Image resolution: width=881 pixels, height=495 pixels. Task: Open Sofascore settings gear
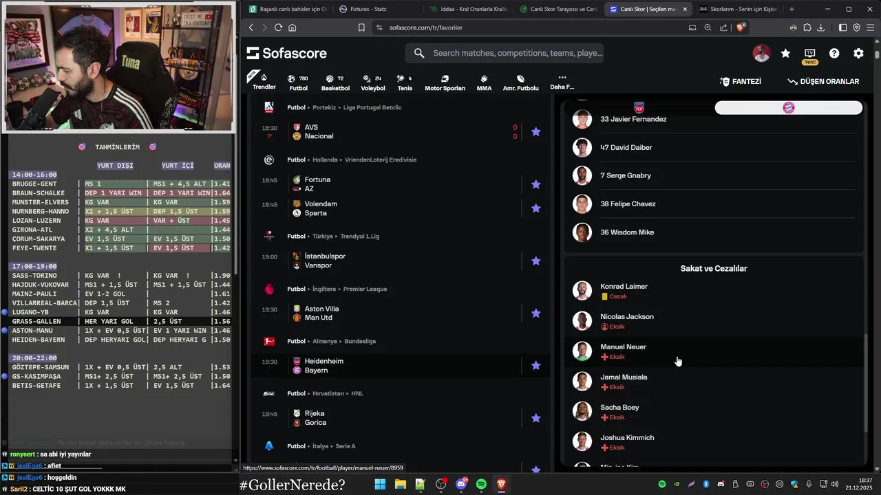point(858,53)
